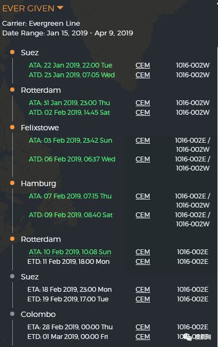The width and height of the screenshot is (218, 347).
Task: Click the orange marker beside second Rotterdam stop
Action: [x=12, y=239]
